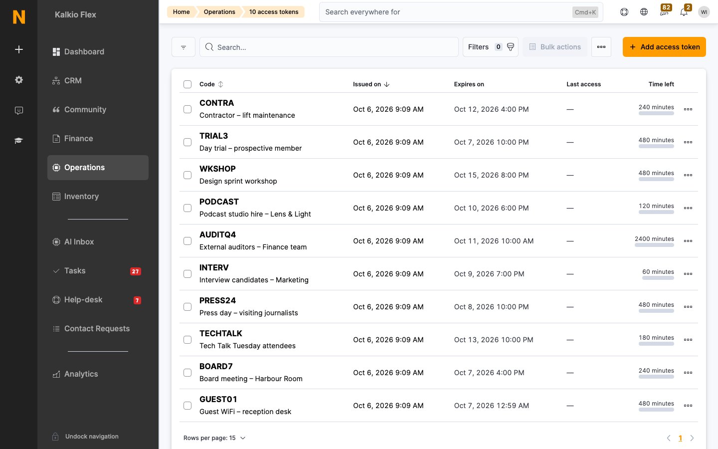Check the WKSHOP row checkbox
The width and height of the screenshot is (718, 449).
tap(187, 175)
